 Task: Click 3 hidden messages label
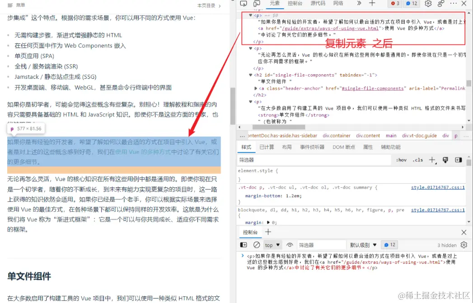click(447, 245)
